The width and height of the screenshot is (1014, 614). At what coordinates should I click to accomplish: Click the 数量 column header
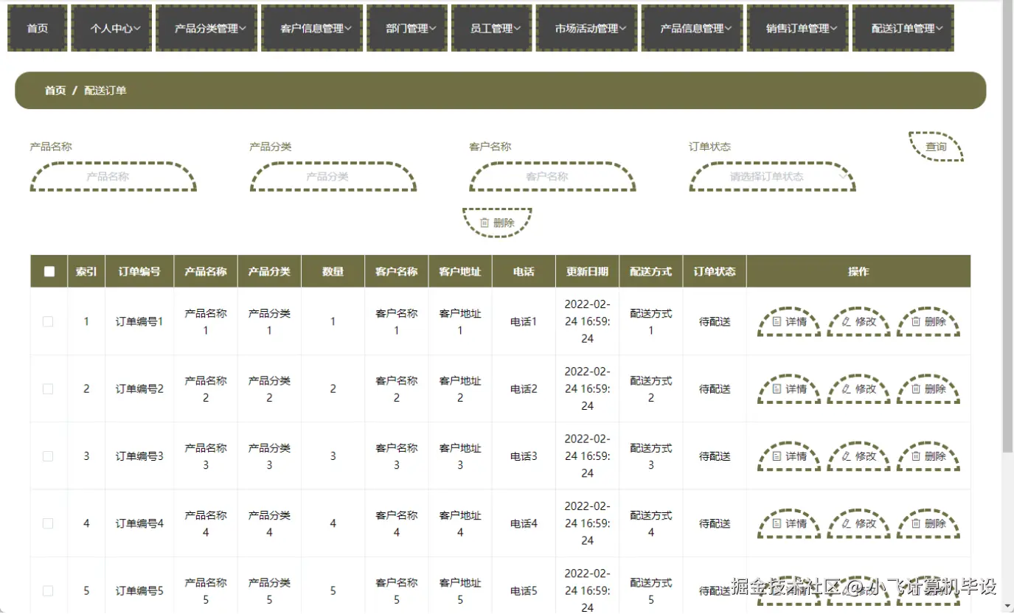click(x=333, y=271)
